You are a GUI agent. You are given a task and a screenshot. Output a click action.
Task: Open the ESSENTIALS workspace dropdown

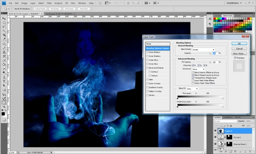[x=234, y=3]
